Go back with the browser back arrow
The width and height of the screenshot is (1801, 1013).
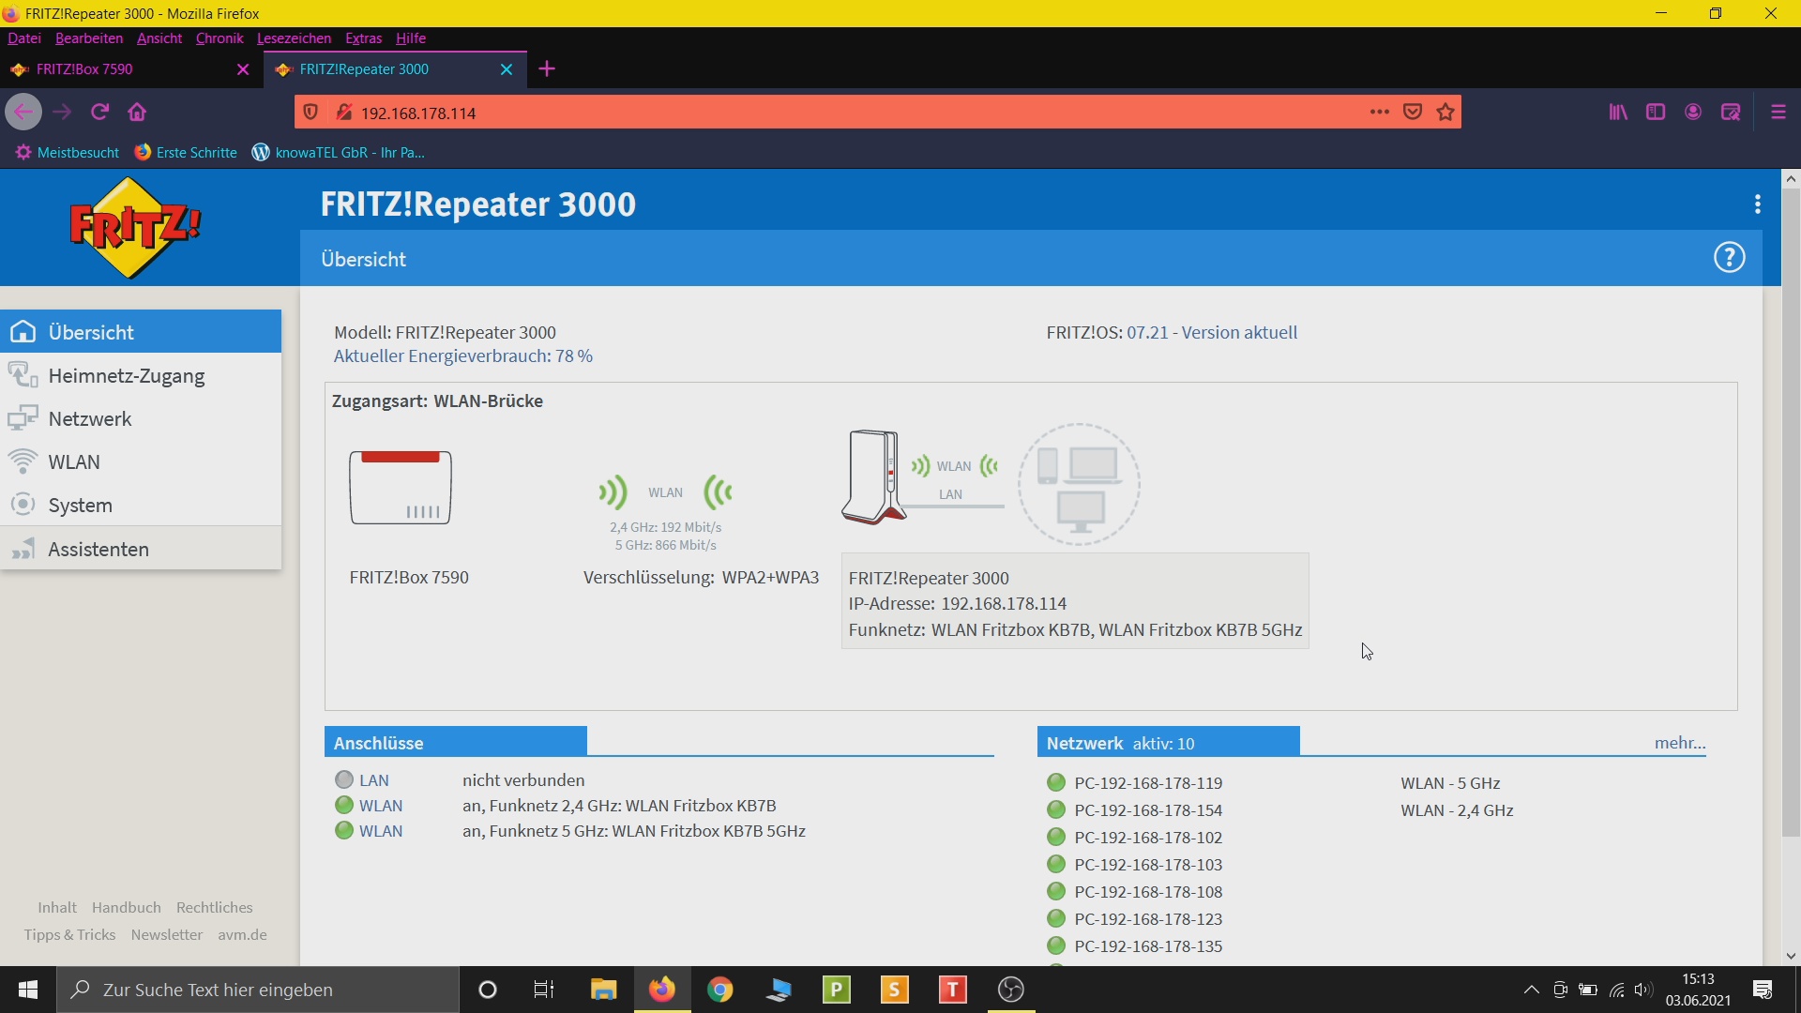pyautogui.click(x=23, y=112)
